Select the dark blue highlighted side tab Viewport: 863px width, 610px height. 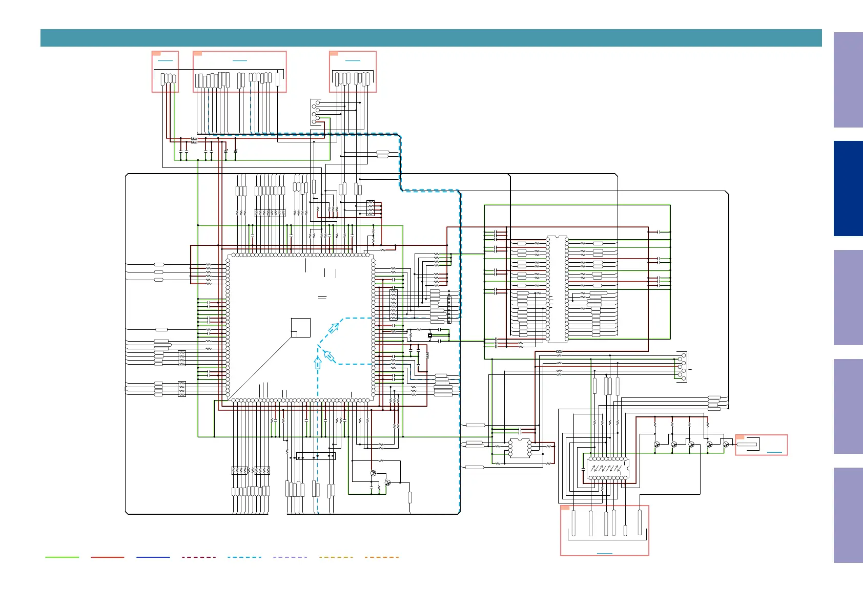[848, 188]
